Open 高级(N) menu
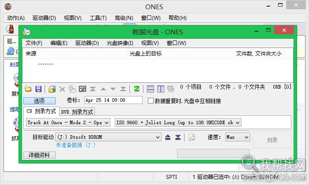The width and height of the screenshot is (309, 185). pos(124,18)
